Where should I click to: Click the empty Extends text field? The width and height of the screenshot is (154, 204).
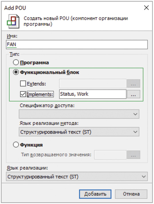[x=93, y=83]
